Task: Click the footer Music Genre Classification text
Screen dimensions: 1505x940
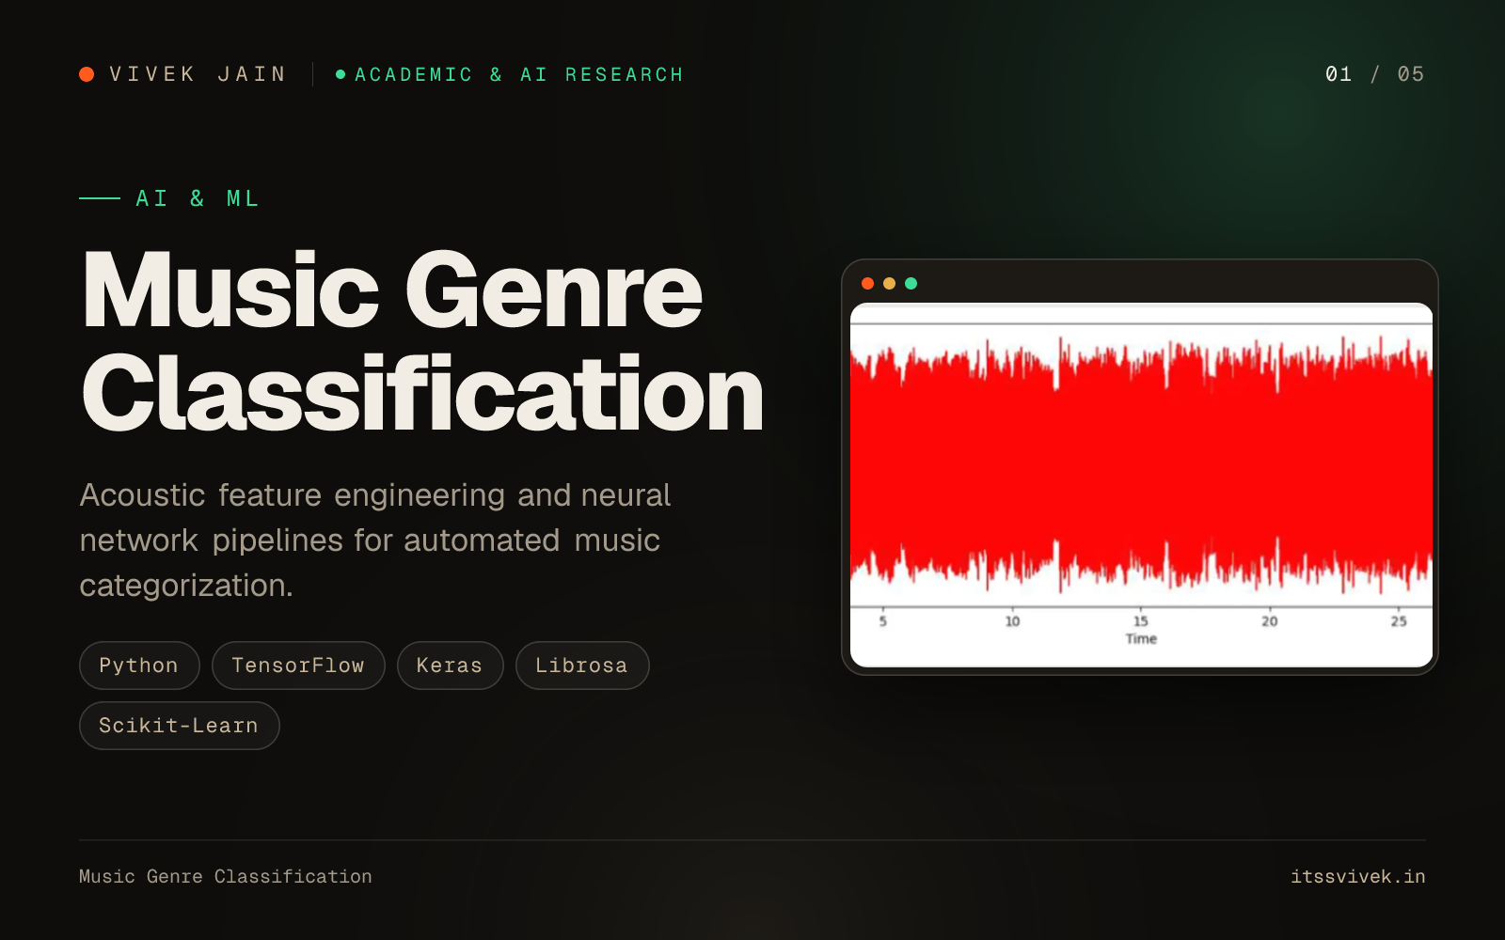Action: [x=226, y=876]
